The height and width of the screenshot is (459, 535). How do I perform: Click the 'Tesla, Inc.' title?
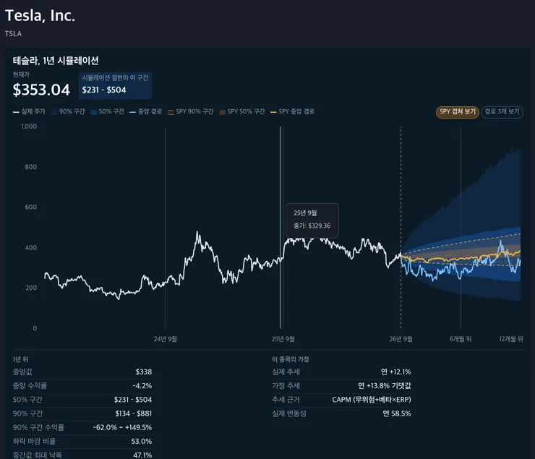[40, 16]
